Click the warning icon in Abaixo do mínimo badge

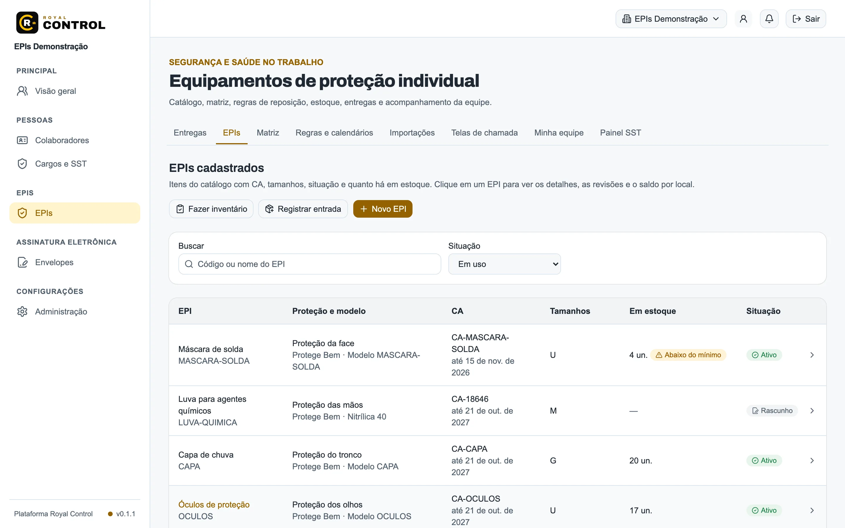(659, 355)
